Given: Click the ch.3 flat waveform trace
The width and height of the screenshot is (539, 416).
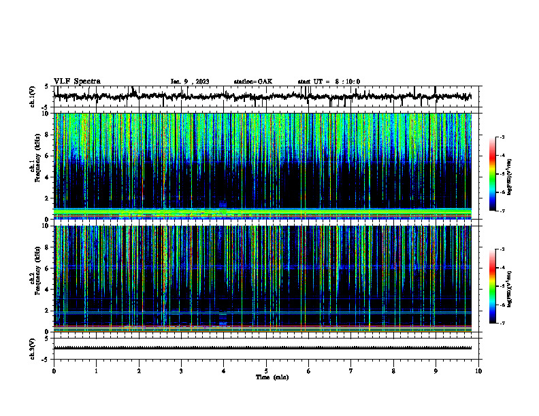Looking at the screenshot, I should point(263,348).
